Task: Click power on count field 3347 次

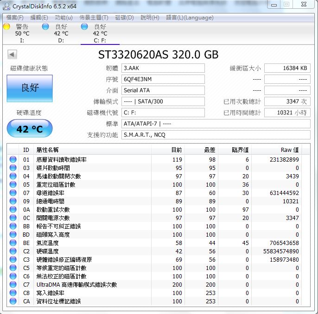Action: 287,101
